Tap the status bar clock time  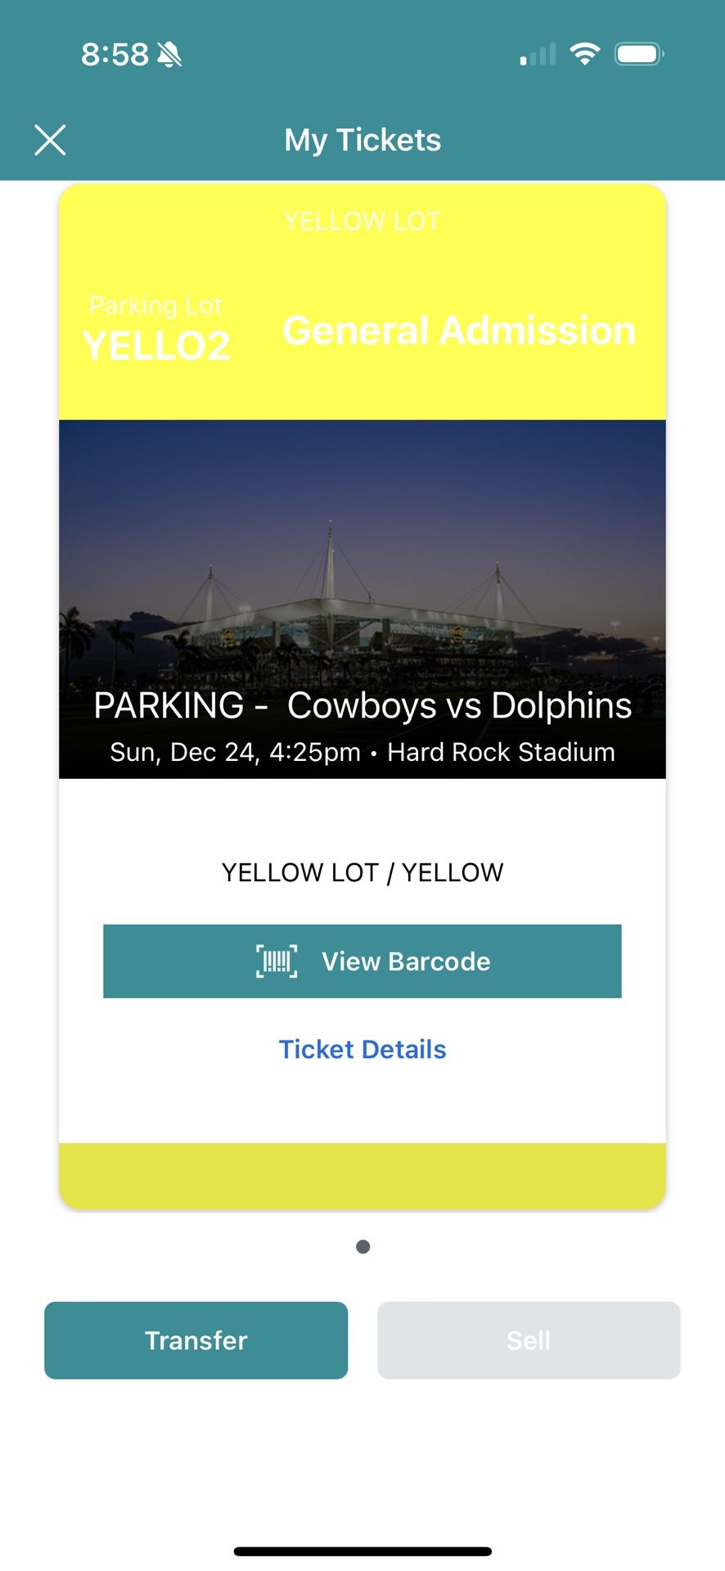coord(115,55)
